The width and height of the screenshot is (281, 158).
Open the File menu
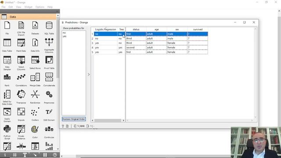click(x=4, y=7)
